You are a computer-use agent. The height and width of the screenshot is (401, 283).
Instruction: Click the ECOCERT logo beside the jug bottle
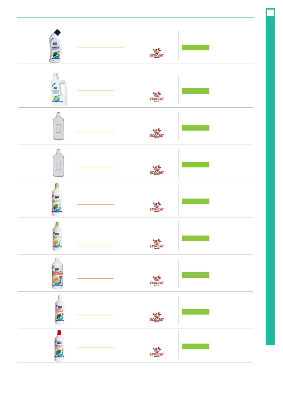click(x=157, y=97)
